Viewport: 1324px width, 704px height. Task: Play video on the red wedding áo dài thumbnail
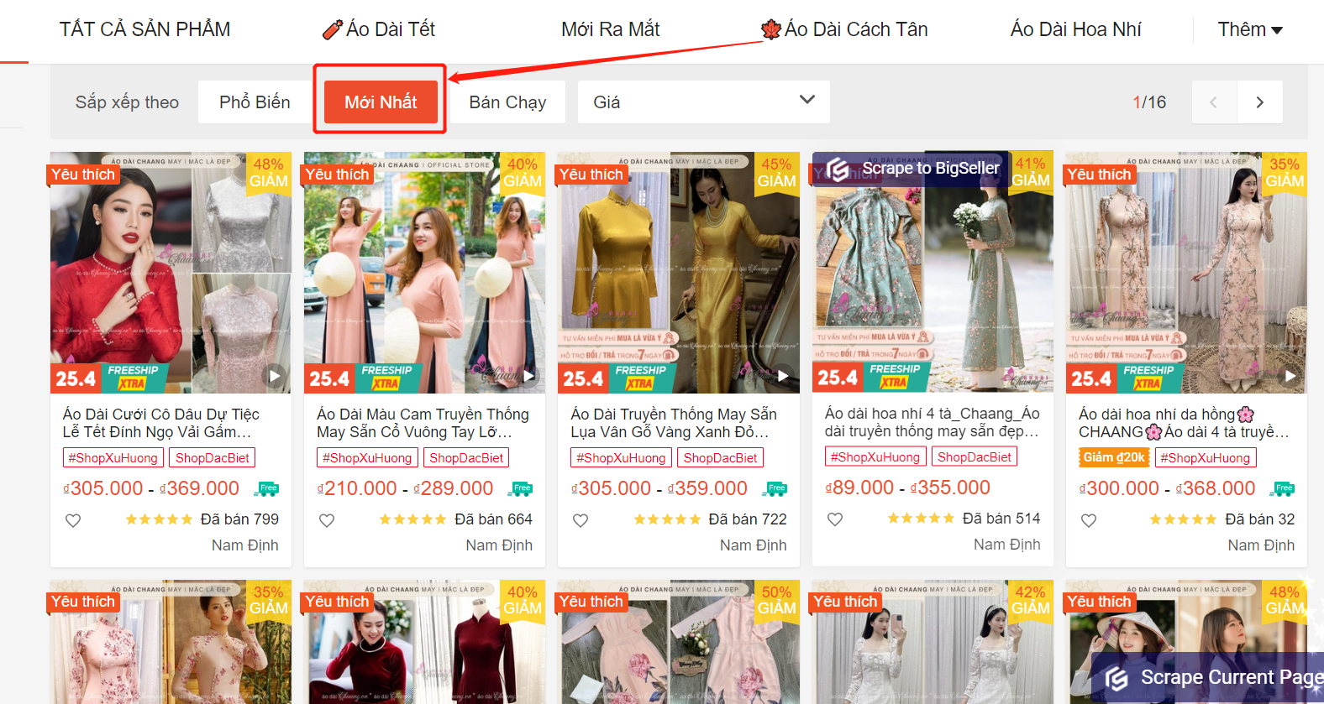(x=274, y=376)
